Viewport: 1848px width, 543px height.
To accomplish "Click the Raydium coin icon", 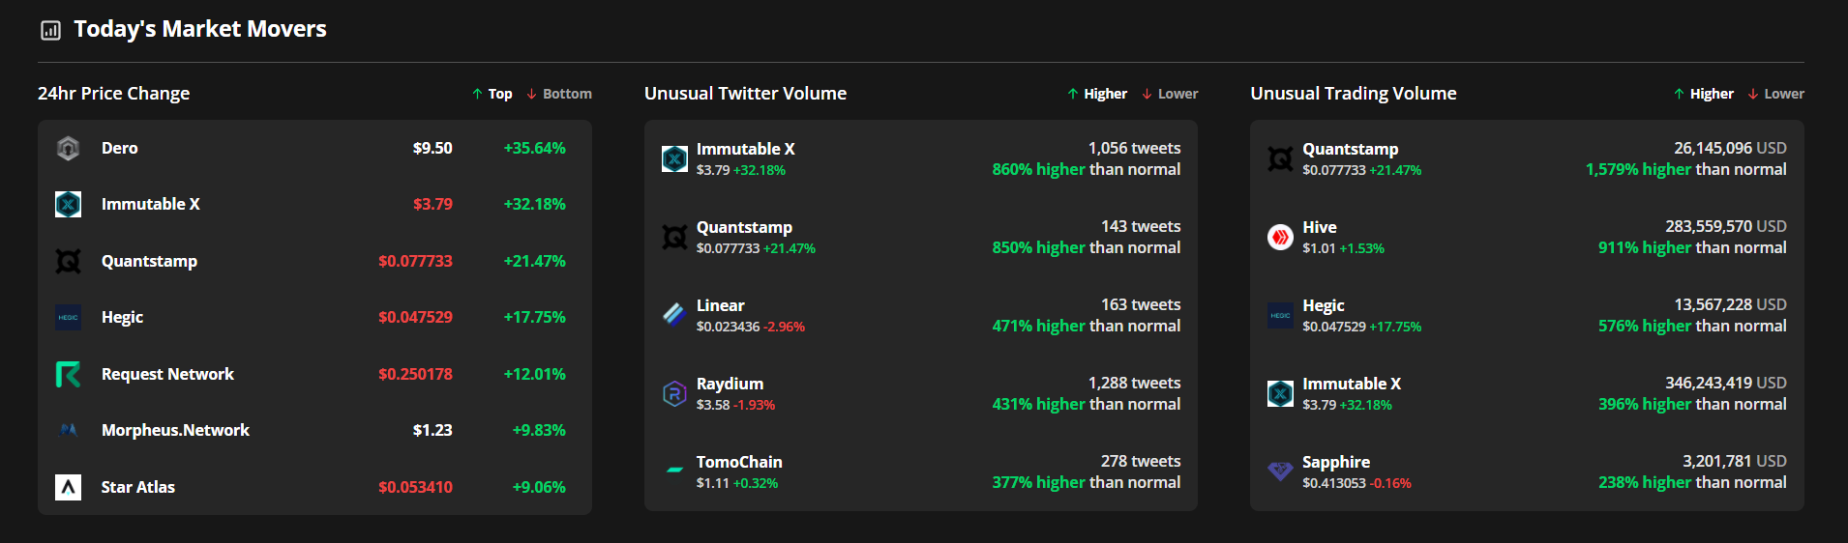I will click(x=674, y=393).
